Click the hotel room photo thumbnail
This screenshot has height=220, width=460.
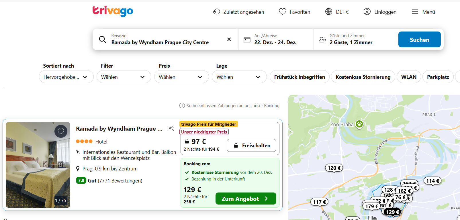38,165
